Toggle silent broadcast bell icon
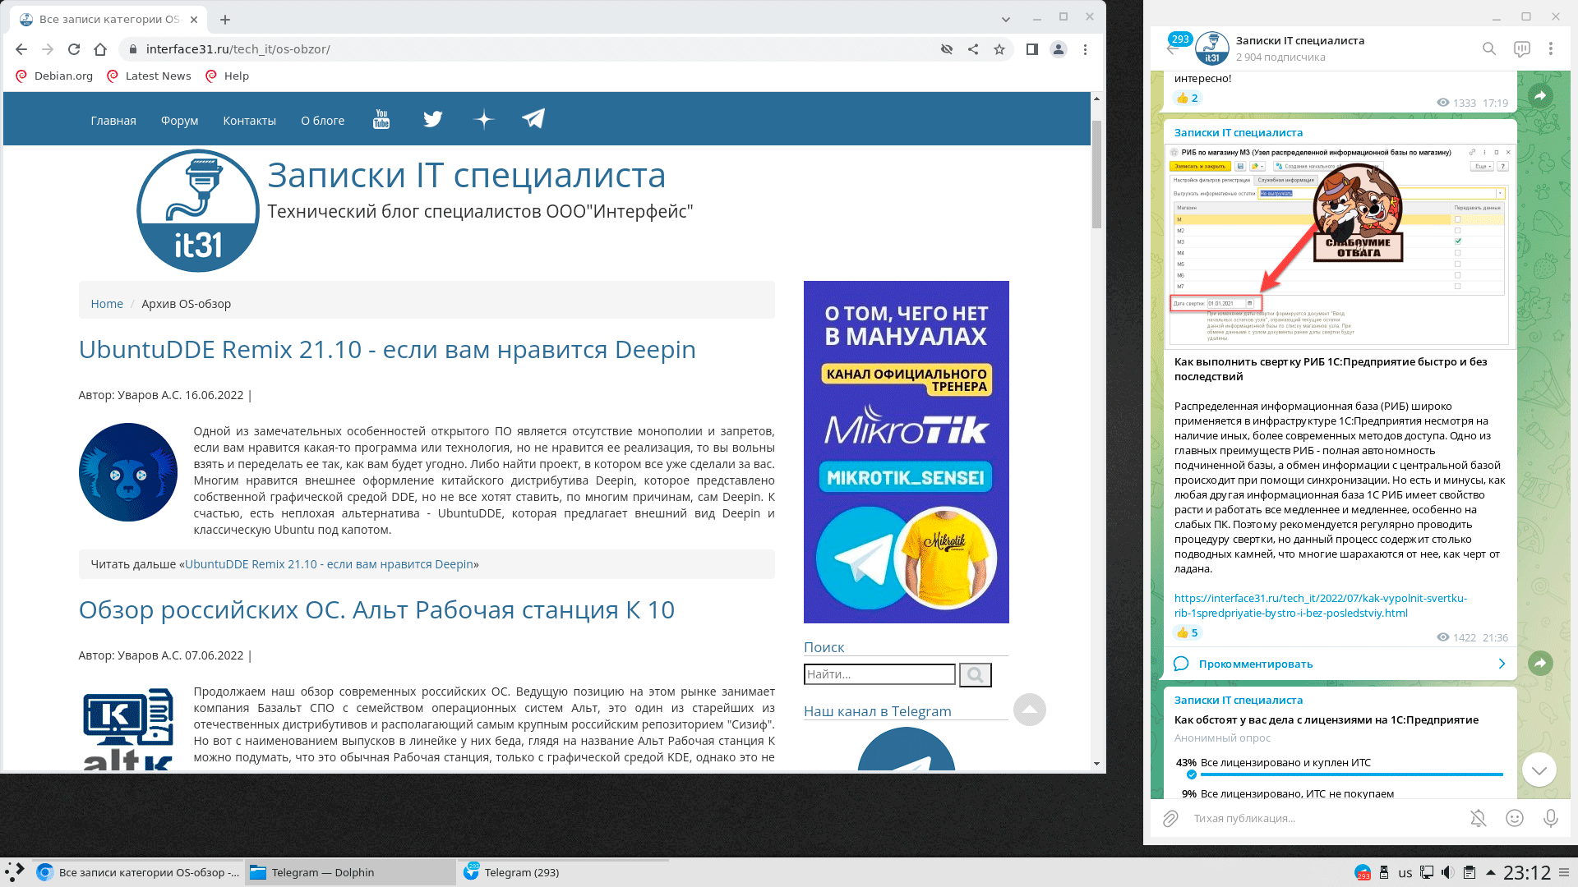The width and height of the screenshot is (1578, 887). (x=1478, y=818)
